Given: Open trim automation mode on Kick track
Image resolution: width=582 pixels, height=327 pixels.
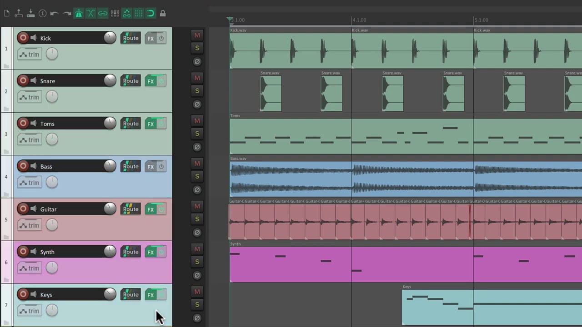Looking at the screenshot, I should click(29, 54).
